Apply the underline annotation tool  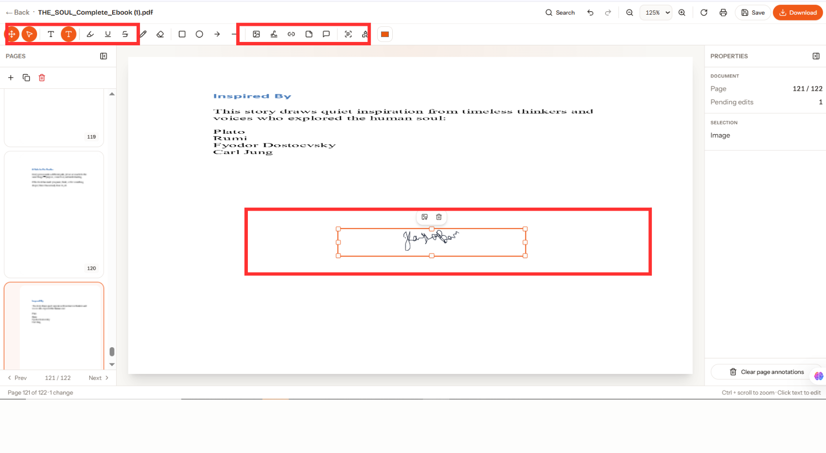click(108, 34)
